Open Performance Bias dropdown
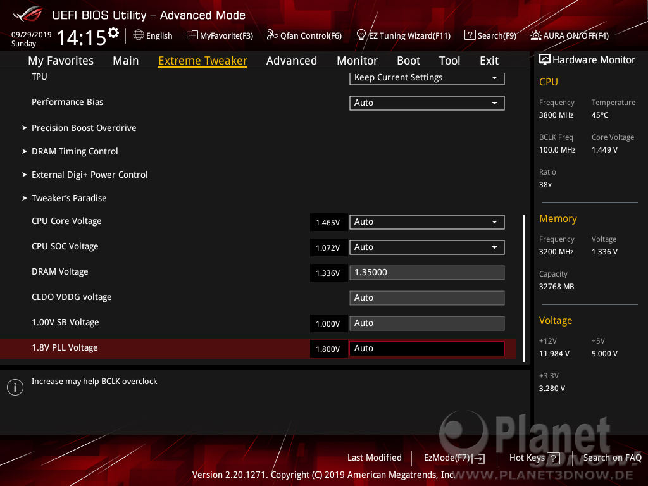 point(427,103)
